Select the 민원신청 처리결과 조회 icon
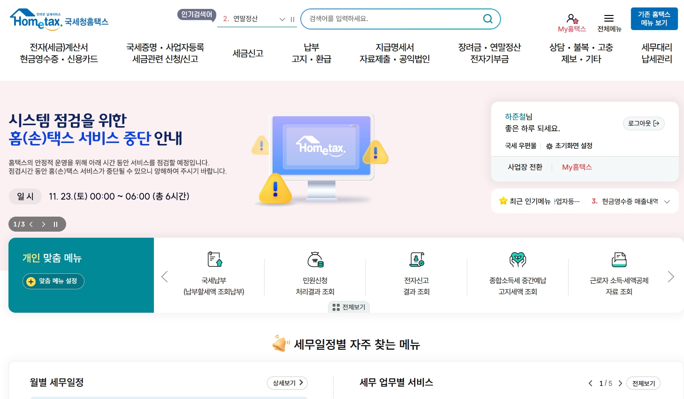This screenshot has width=684, height=399. (x=315, y=274)
